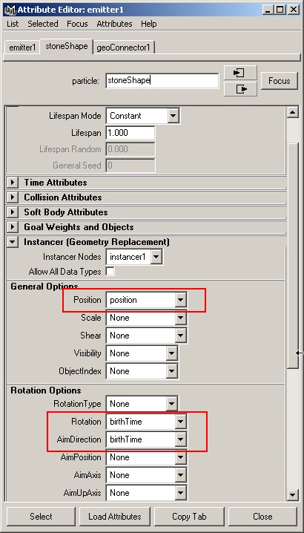
Task: Enable Allow All Data Types checkbox
Action: pyautogui.click(x=110, y=272)
